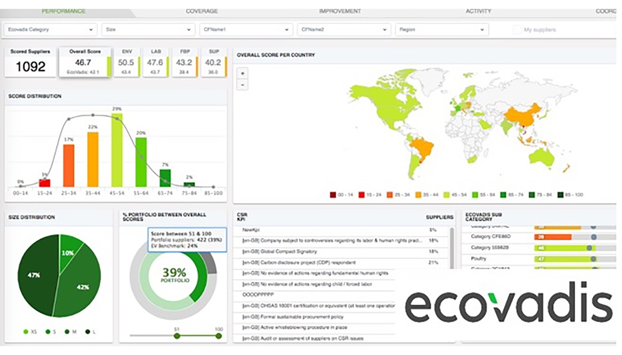Click the score range slider handle at 51
Viewport: 622px width, 355px height.
click(177, 335)
